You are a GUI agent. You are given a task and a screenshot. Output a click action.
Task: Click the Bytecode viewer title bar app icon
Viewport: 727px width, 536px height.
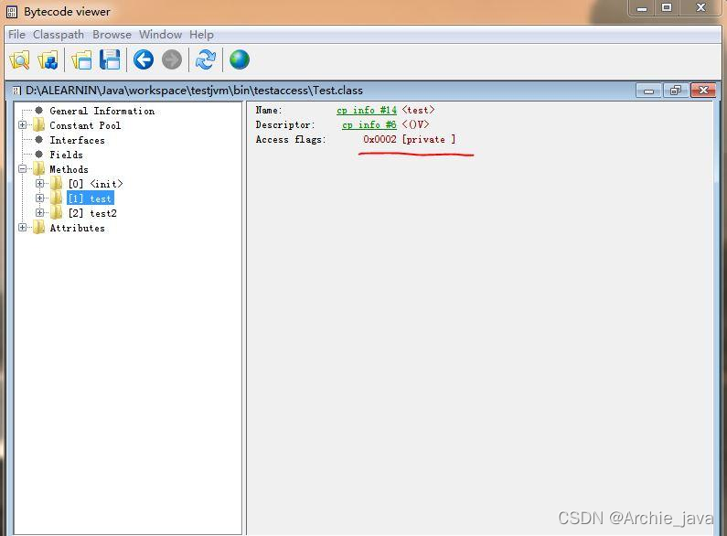click(12, 12)
